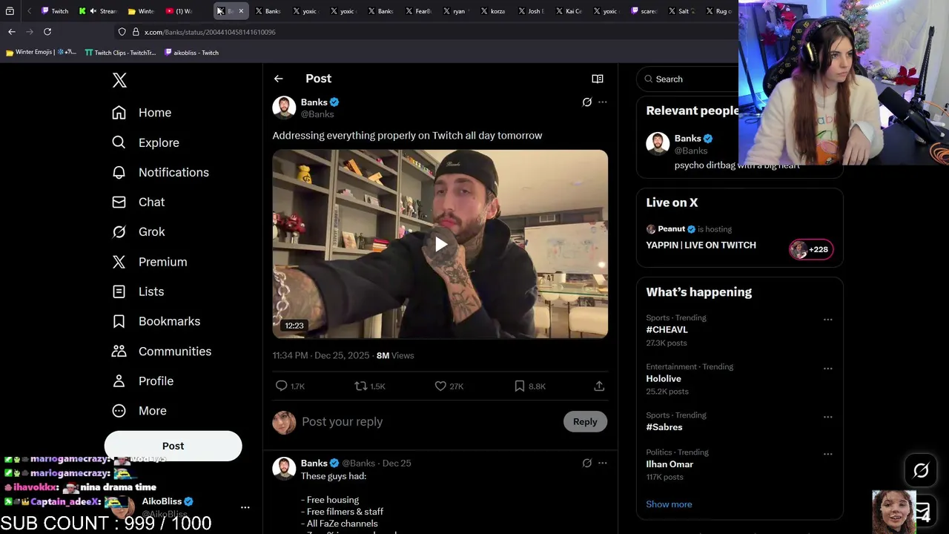Share the post with the share icon
This screenshot has width=949, height=534.
(x=599, y=386)
